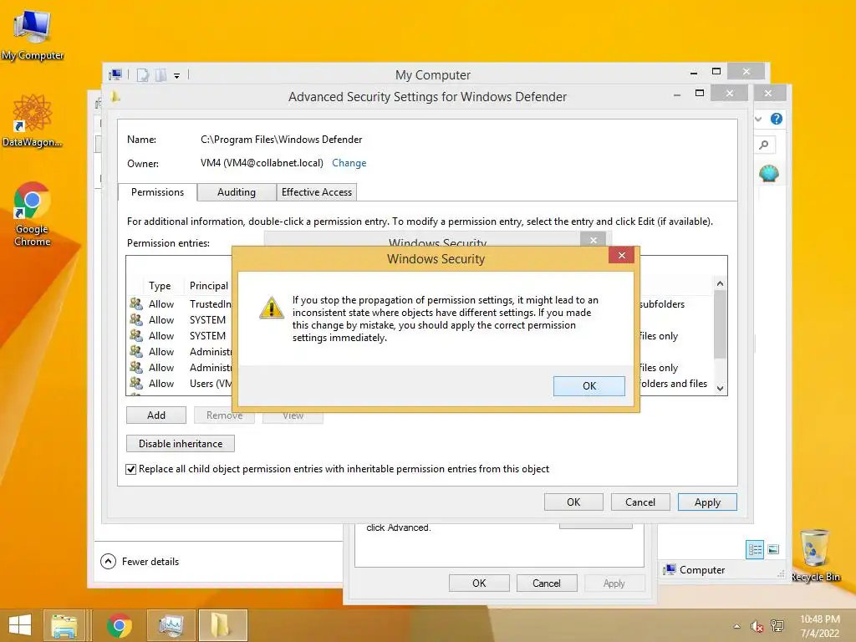The image size is (856, 642).
Task: Click the active folder taskbar button
Action: (222, 625)
